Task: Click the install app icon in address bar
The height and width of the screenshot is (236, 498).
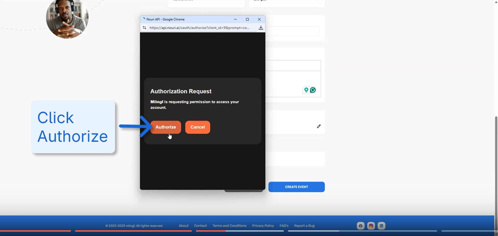Action: click(x=261, y=28)
